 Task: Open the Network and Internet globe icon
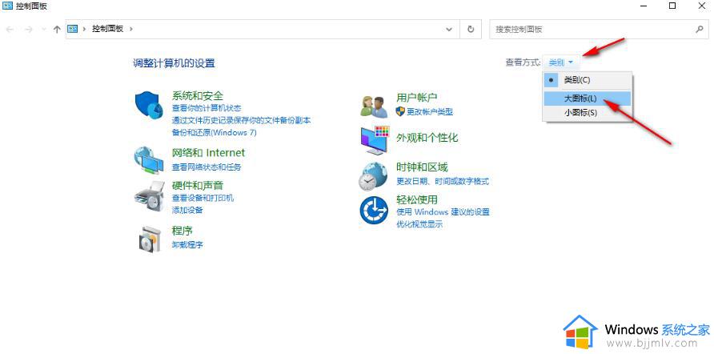coord(148,160)
